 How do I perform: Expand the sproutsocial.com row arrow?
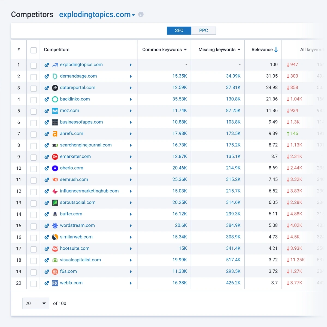131,203
